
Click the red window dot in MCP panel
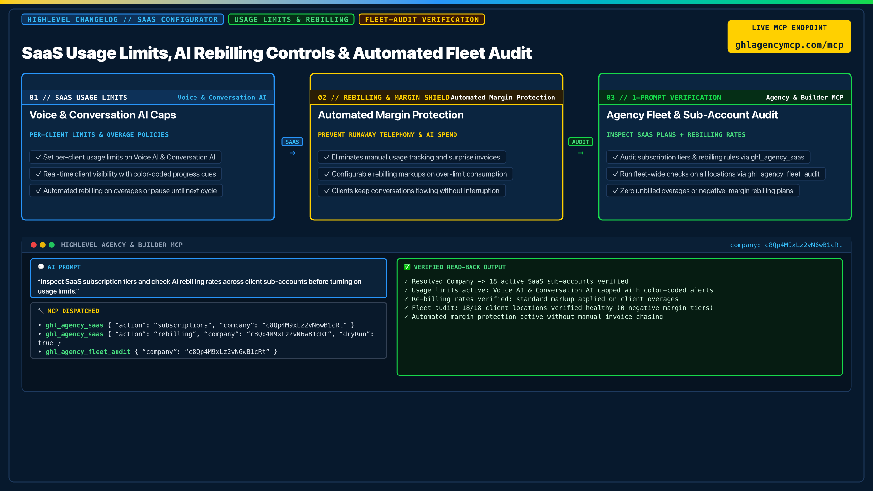click(x=34, y=245)
